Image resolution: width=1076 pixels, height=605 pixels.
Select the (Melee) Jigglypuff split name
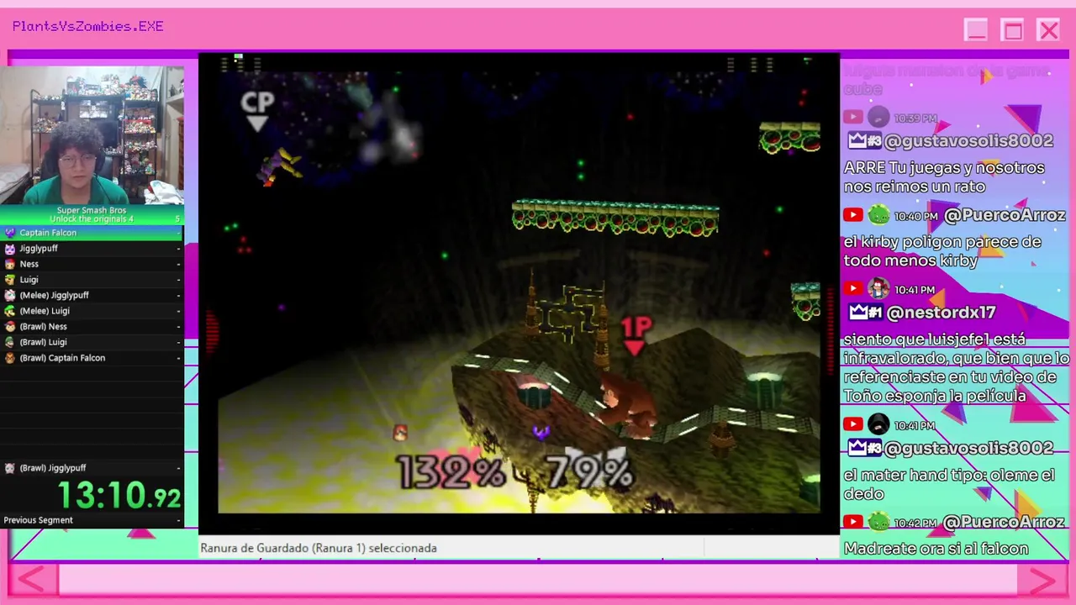(x=55, y=296)
